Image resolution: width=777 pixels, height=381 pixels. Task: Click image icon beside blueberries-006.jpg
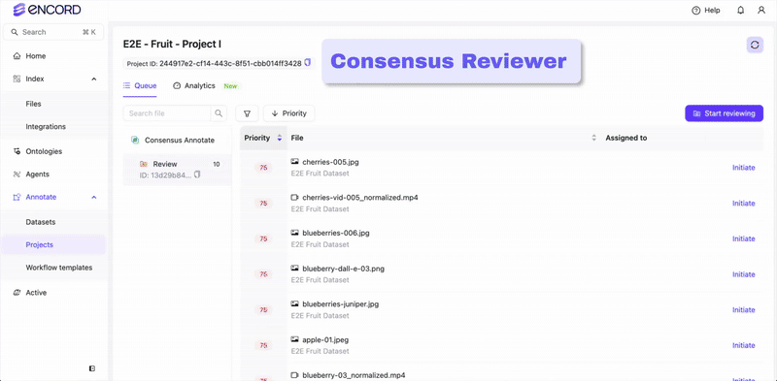[x=295, y=233]
